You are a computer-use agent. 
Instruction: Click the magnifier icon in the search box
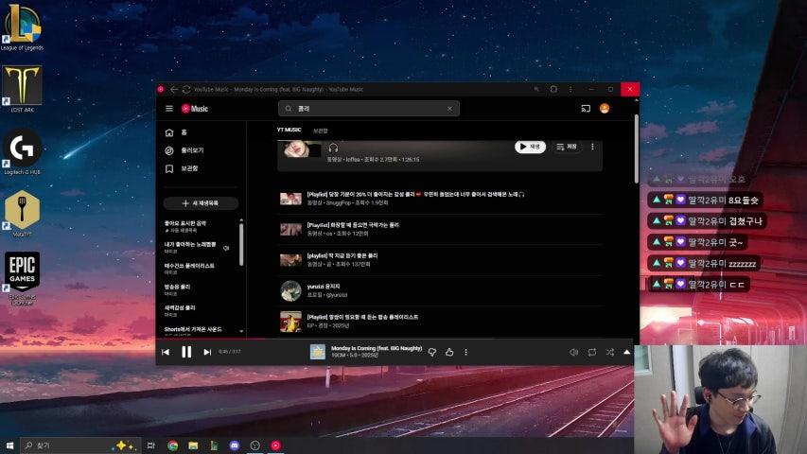pyautogui.click(x=289, y=109)
